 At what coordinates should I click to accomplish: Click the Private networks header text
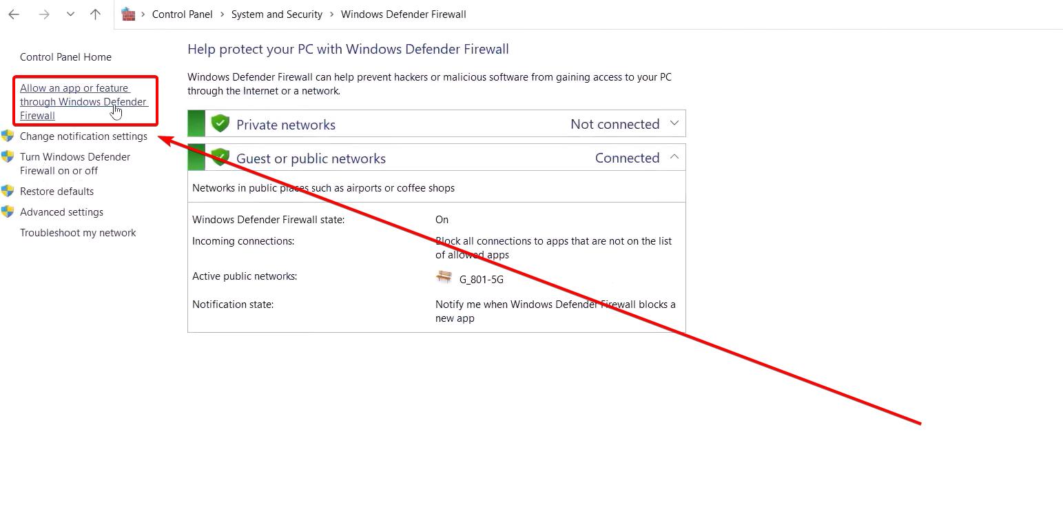click(286, 125)
